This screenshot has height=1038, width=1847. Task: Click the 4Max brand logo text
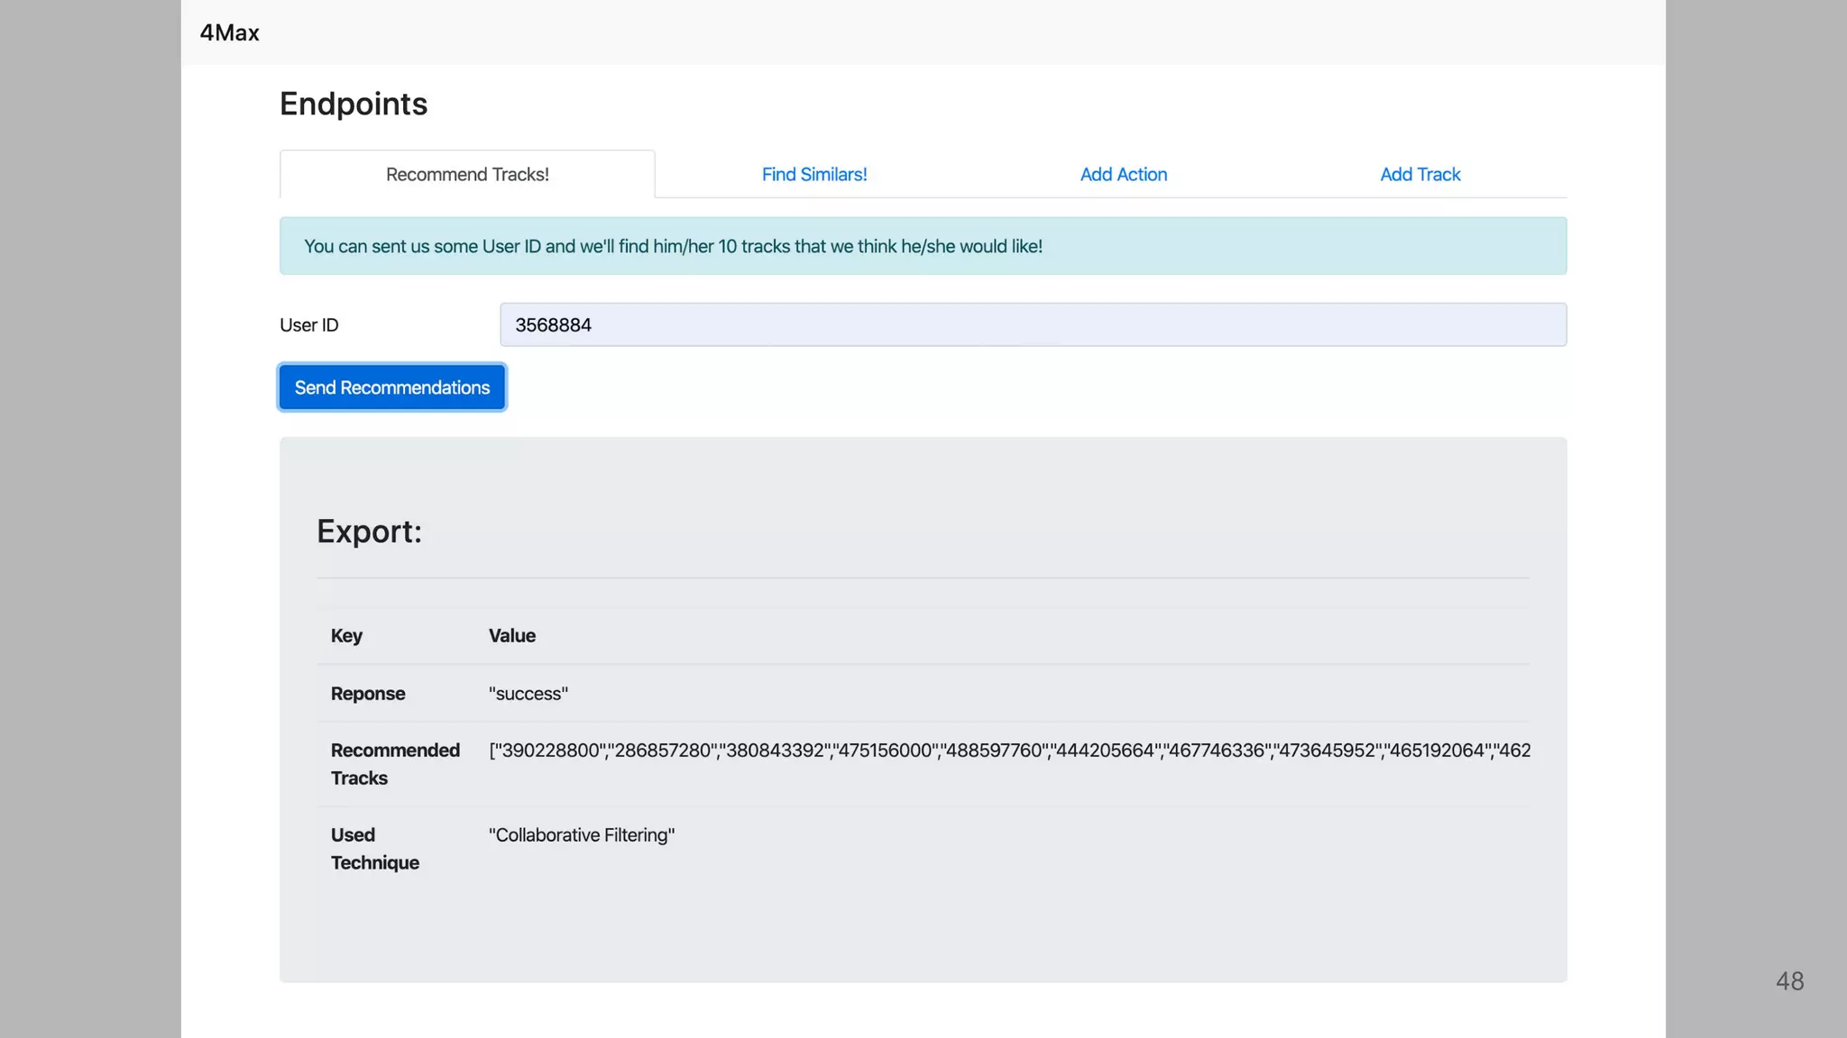(x=229, y=32)
